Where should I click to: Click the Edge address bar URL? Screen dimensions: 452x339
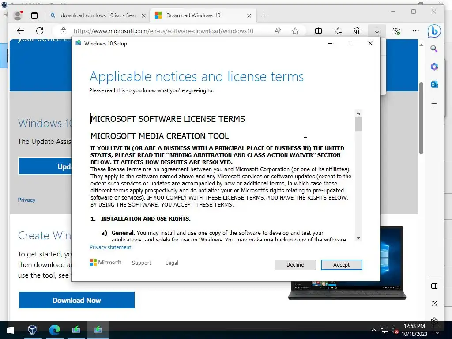pos(163,31)
